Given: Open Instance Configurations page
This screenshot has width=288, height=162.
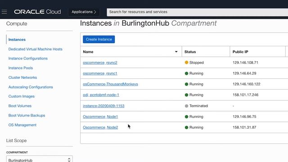Looking at the screenshot, I should click(28, 58).
